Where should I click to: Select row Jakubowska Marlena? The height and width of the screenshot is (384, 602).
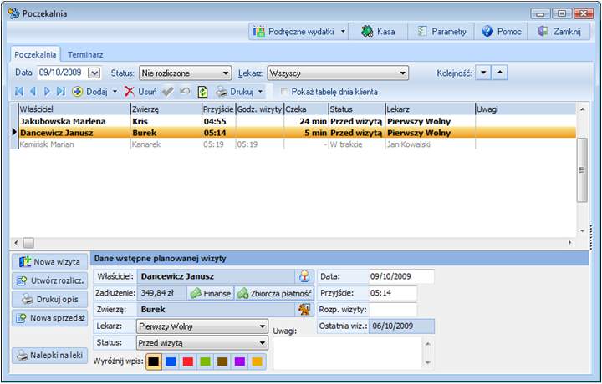(297, 122)
